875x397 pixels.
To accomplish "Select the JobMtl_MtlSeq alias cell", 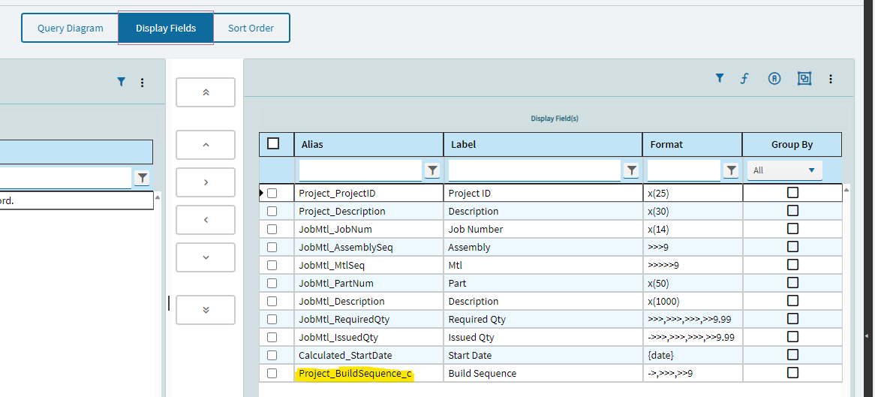I will point(369,265).
